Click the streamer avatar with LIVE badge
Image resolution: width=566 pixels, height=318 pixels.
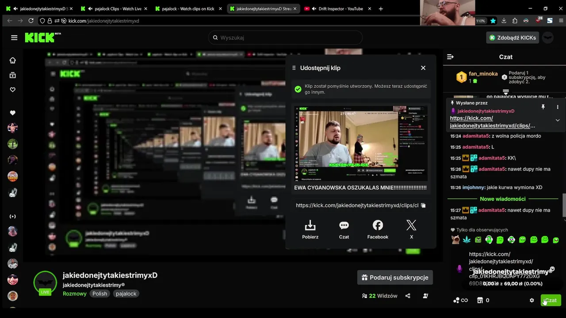(x=45, y=282)
